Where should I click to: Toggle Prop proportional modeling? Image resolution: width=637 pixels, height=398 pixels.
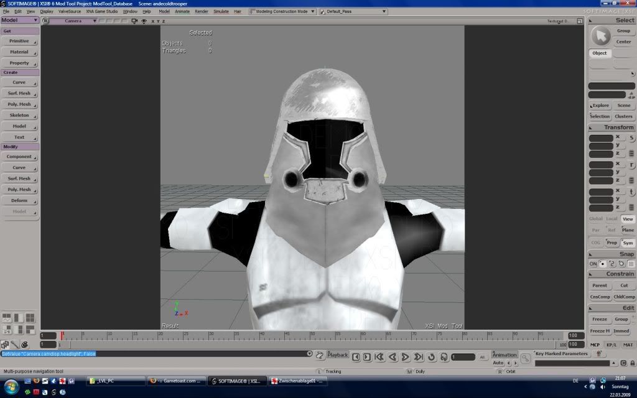[x=611, y=243]
